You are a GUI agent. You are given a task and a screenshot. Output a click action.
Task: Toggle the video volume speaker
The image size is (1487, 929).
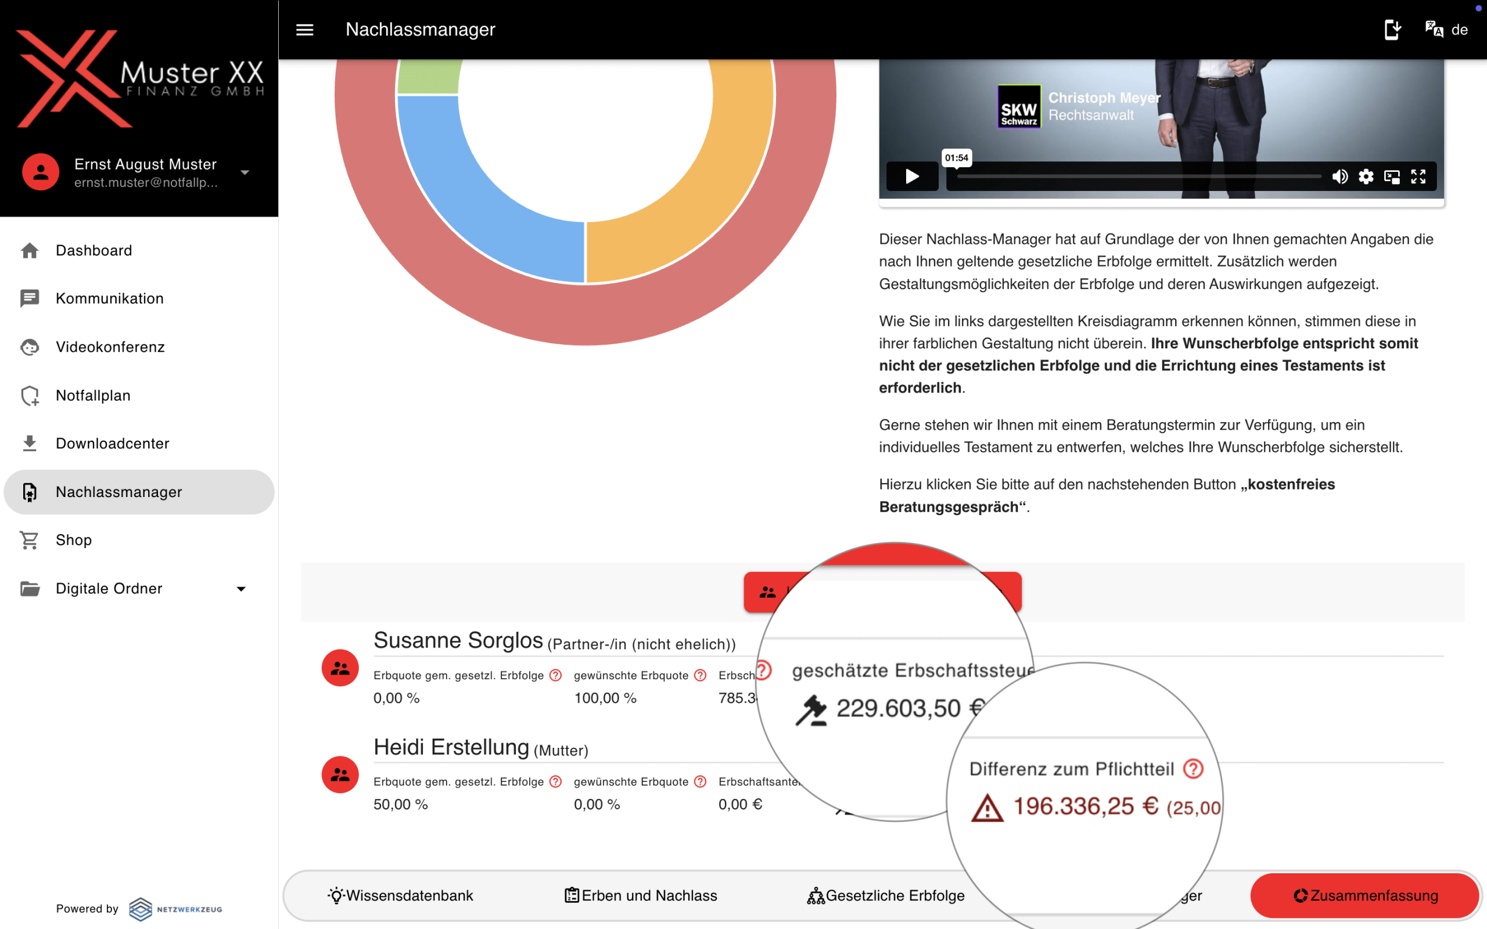click(1339, 177)
